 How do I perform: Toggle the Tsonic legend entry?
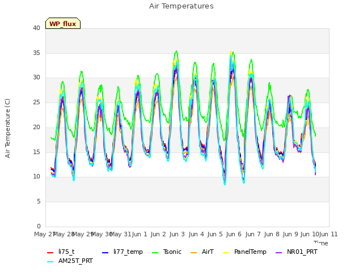[167, 252]
